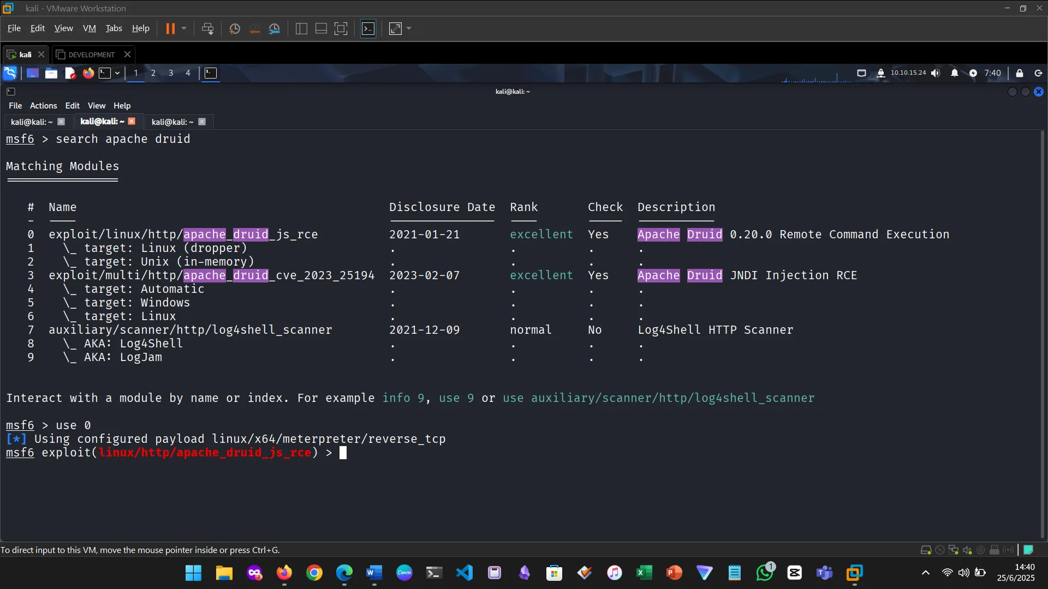1048x589 pixels.
Task: Open the text editor from the Kali panel
Action: [x=70, y=73]
